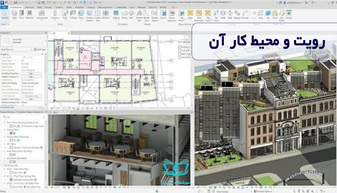This screenshot has height=193, width=337.
Task: Pick the Floor tool
Action: tap(81, 14)
